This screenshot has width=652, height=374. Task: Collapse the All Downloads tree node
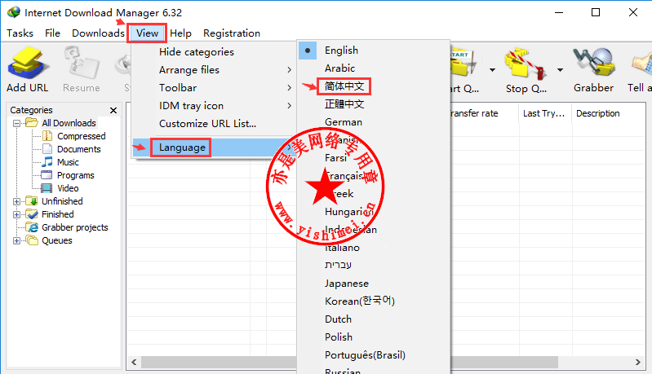[16, 123]
